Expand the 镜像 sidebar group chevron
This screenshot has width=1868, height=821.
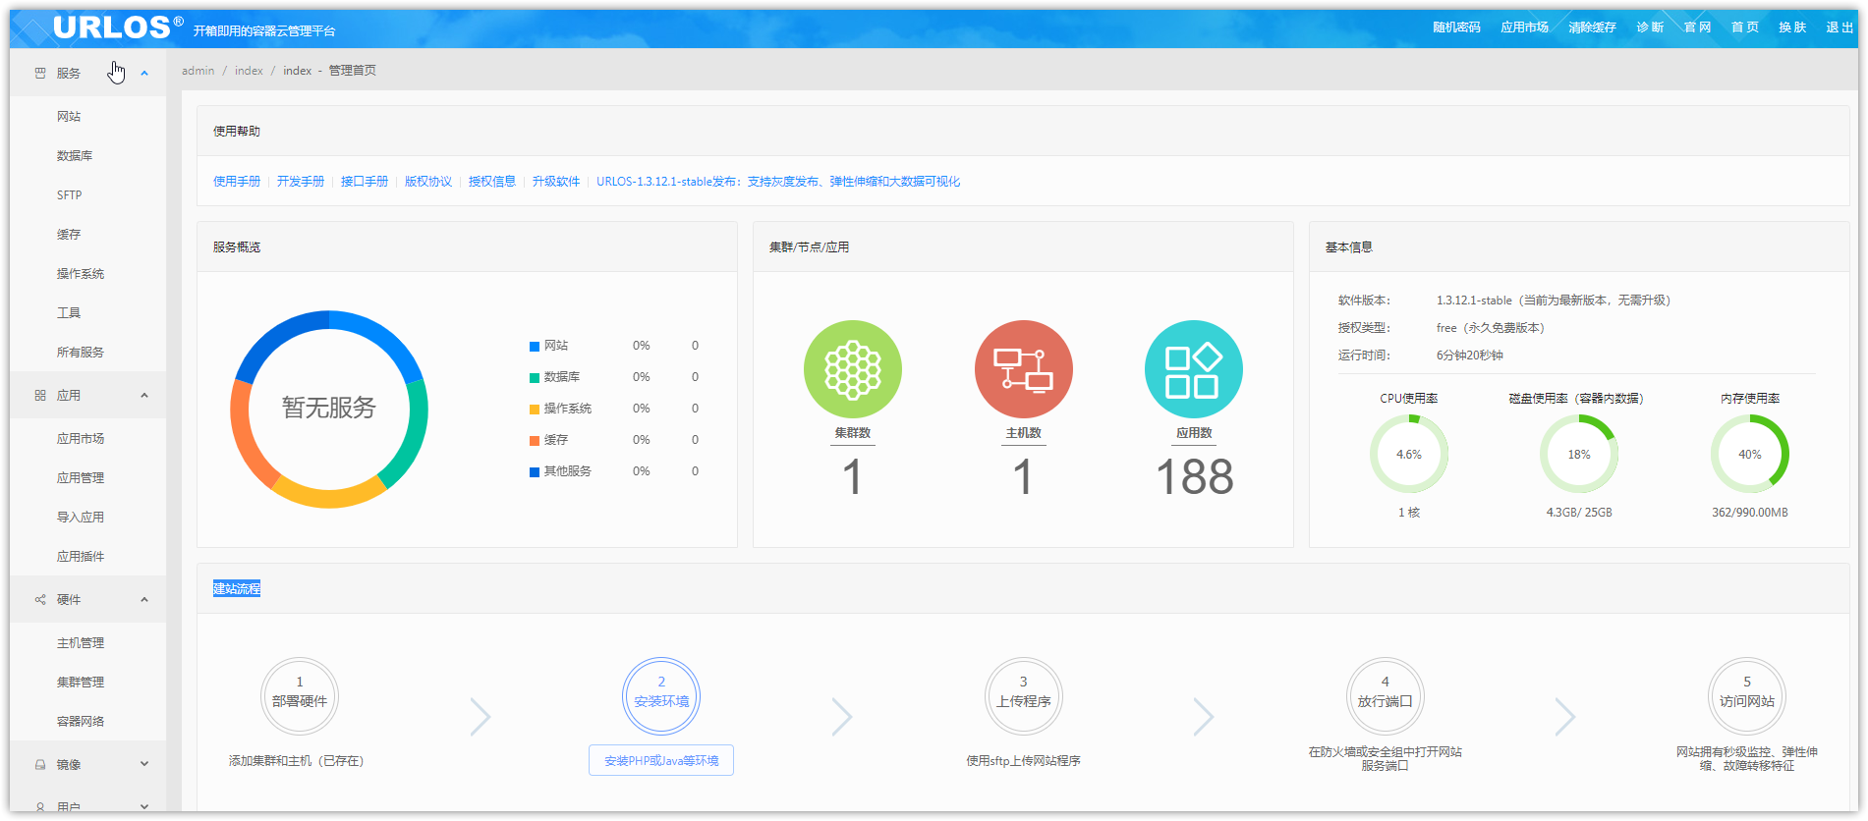point(144,764)
